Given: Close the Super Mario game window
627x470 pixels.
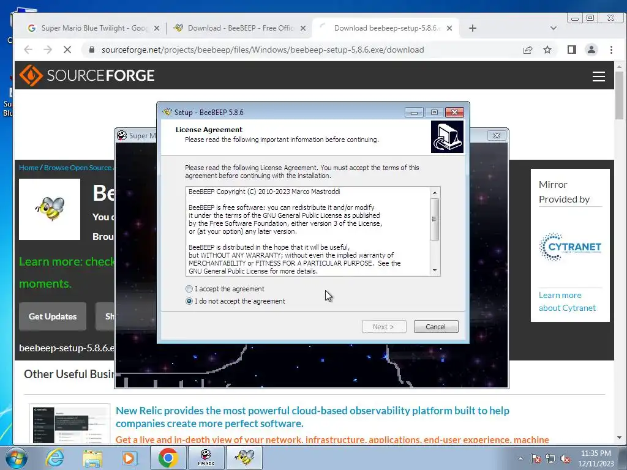Looking at the screenshot, I should [497, 135].
